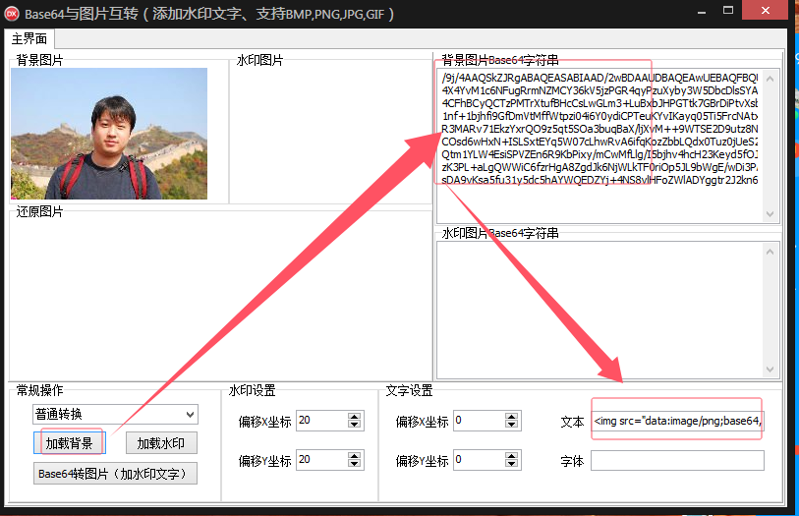Decrease text 偏移Y坐标 value
Viewport: 799px width, 516px height.
511,464
